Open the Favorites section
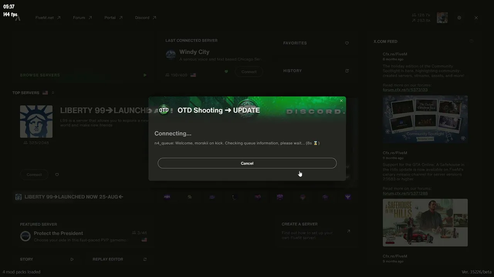494x277 pixels. coord(295,43)
